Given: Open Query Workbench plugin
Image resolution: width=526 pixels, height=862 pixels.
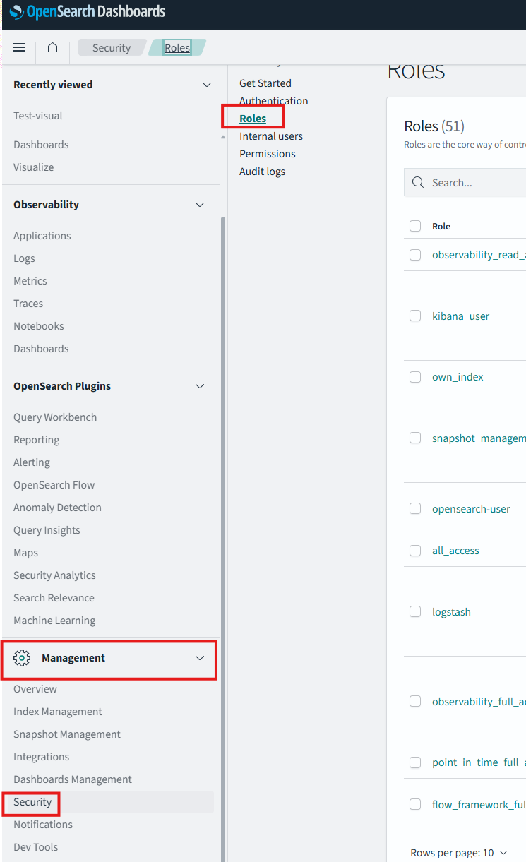Looking at the screenshot, I should [x=55, y=417].
